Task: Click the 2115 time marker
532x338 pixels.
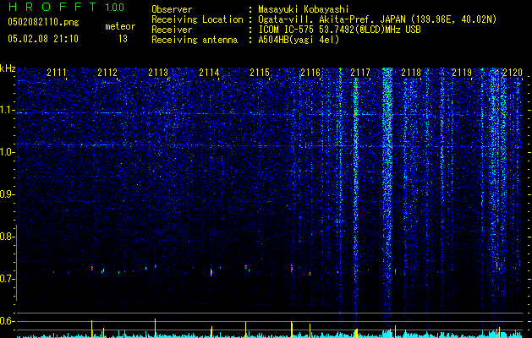Action: pyautogui.click(x=260, y=73)
